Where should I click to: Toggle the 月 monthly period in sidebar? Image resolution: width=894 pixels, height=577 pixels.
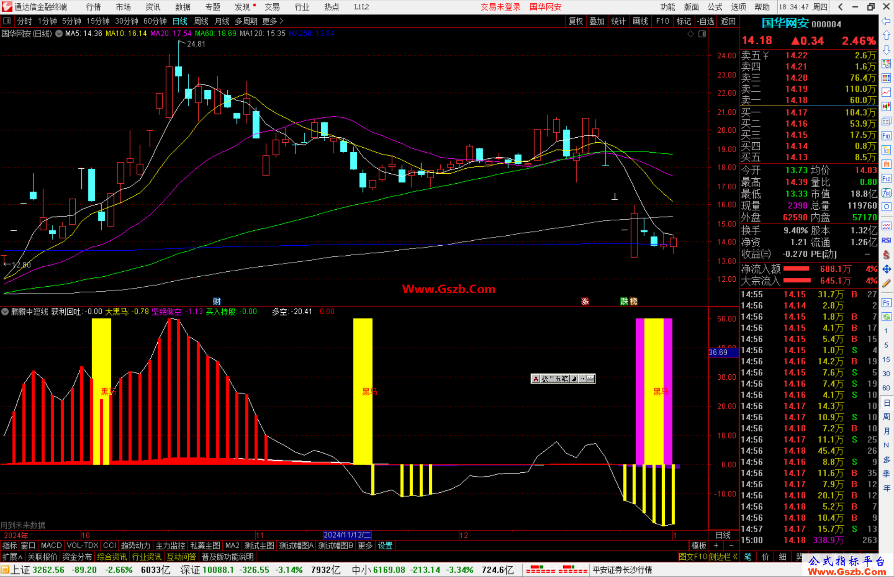point(886,431)
